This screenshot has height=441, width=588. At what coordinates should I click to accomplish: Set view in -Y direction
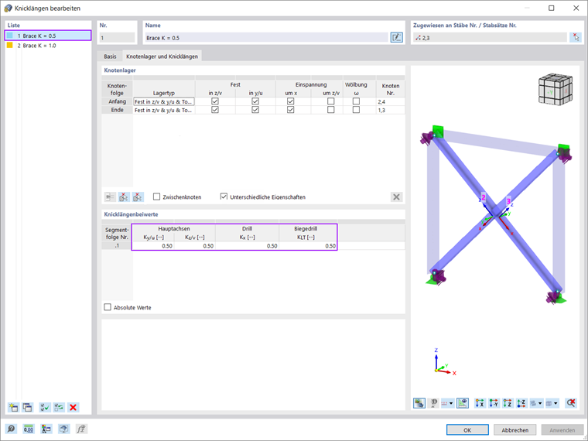click(494, 403)
